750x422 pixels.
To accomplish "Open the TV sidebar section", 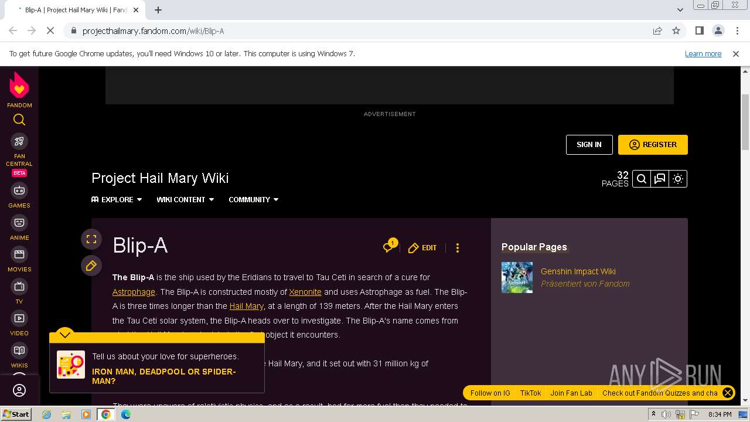I will 19,291.
